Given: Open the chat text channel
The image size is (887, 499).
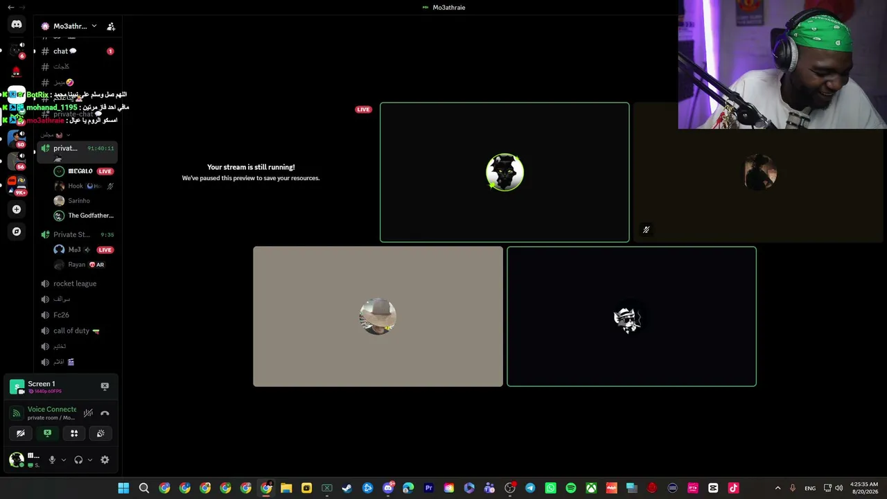Looking at the screenshot, I should pos(78,51).
